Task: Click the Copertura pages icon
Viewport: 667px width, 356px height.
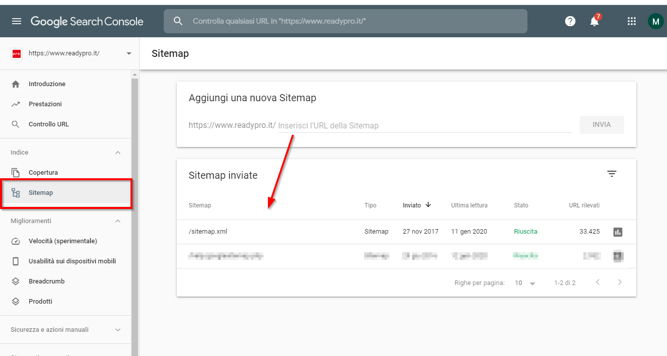Action: tap(16, 173)
